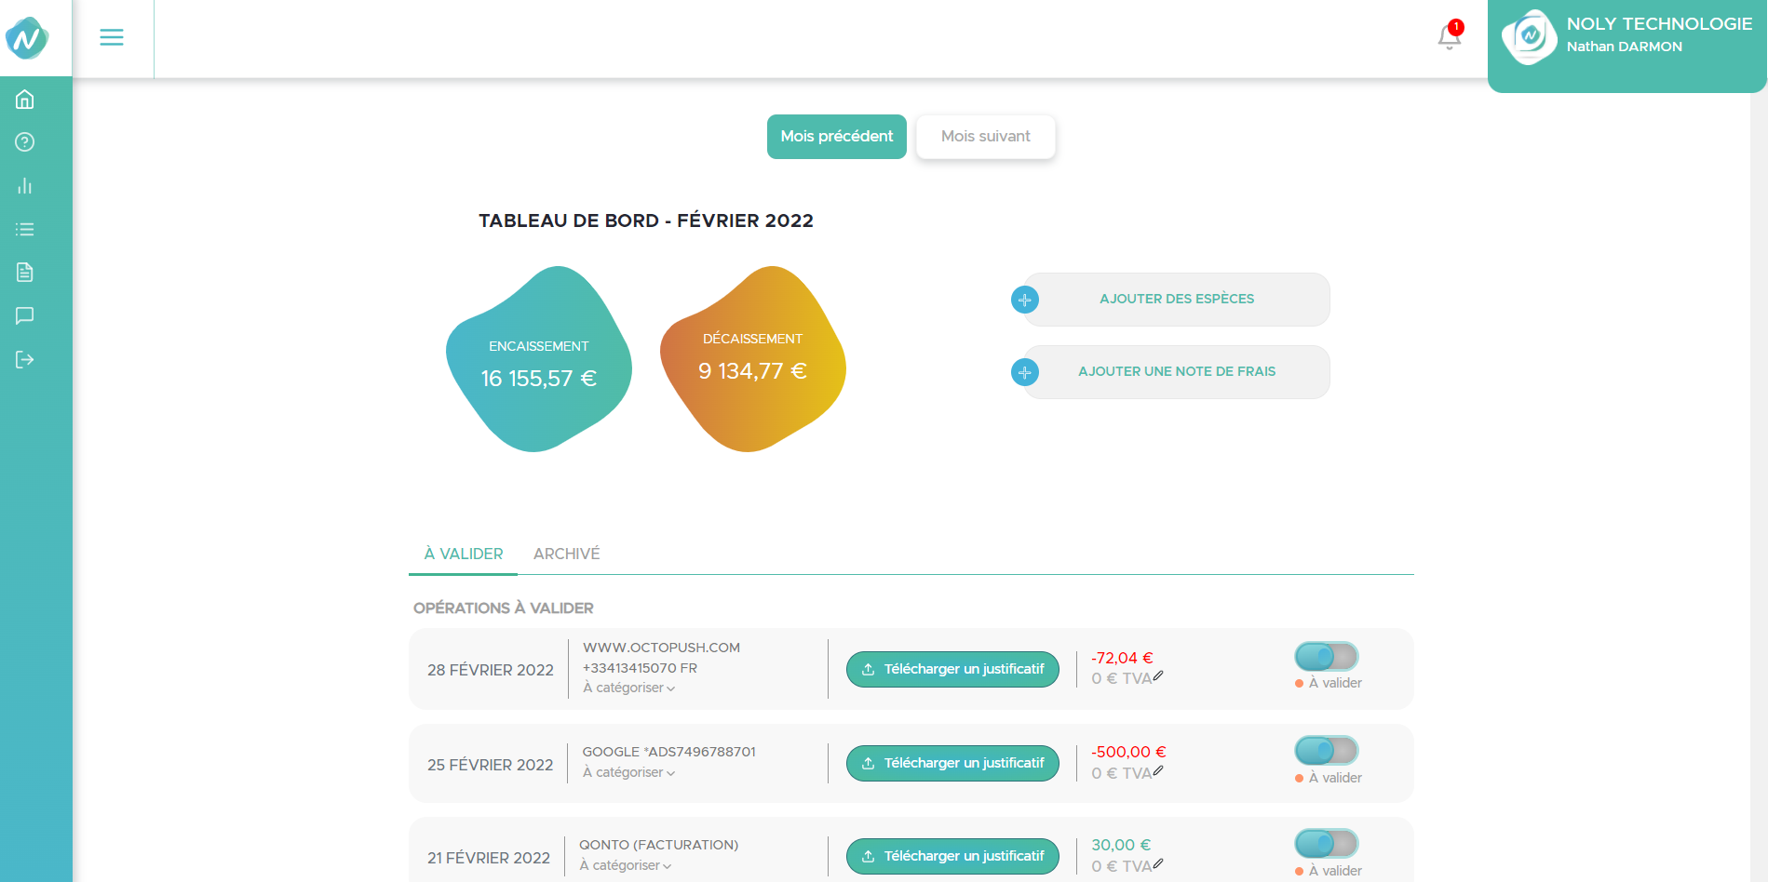Toggle the validation switch on the QONTO operation
The height and width of the screenshot is (882, 1768).
(1326, 843)
